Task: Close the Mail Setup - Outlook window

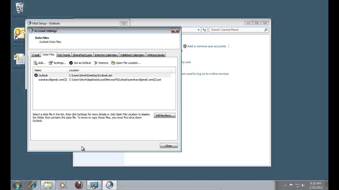Action: coord(123,23)
